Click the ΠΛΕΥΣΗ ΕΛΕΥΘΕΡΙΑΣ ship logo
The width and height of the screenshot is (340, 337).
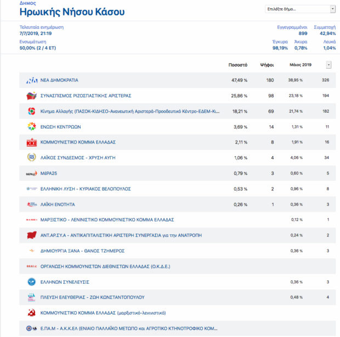click(32, 297)
